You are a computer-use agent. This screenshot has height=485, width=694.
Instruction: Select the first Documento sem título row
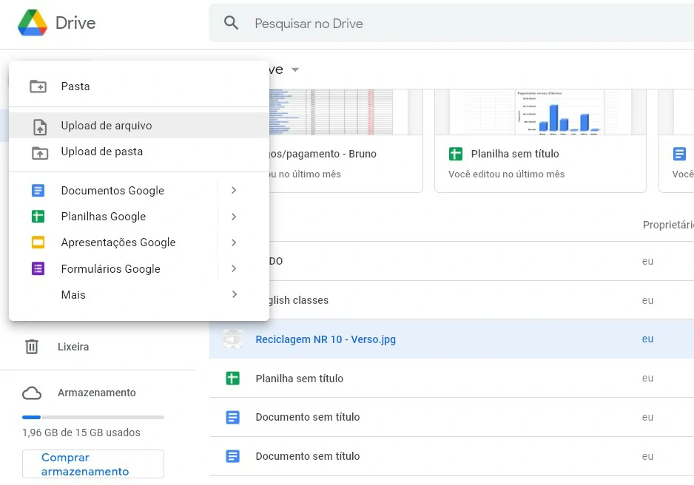[451, 418]
